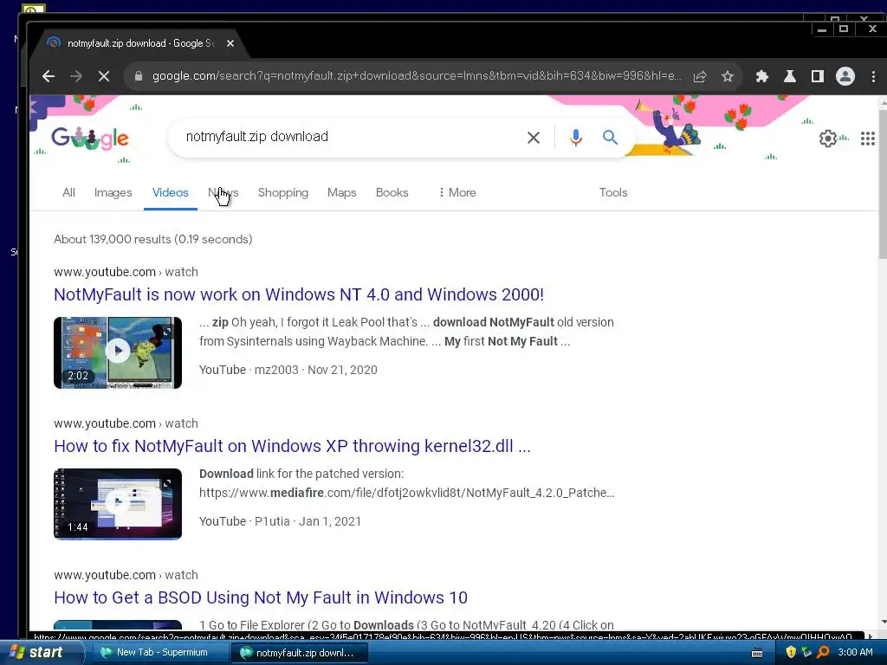The width and height of the screenshot is (887, 665).
Task: Click the security shield tray icon
Action: (791, 653)
